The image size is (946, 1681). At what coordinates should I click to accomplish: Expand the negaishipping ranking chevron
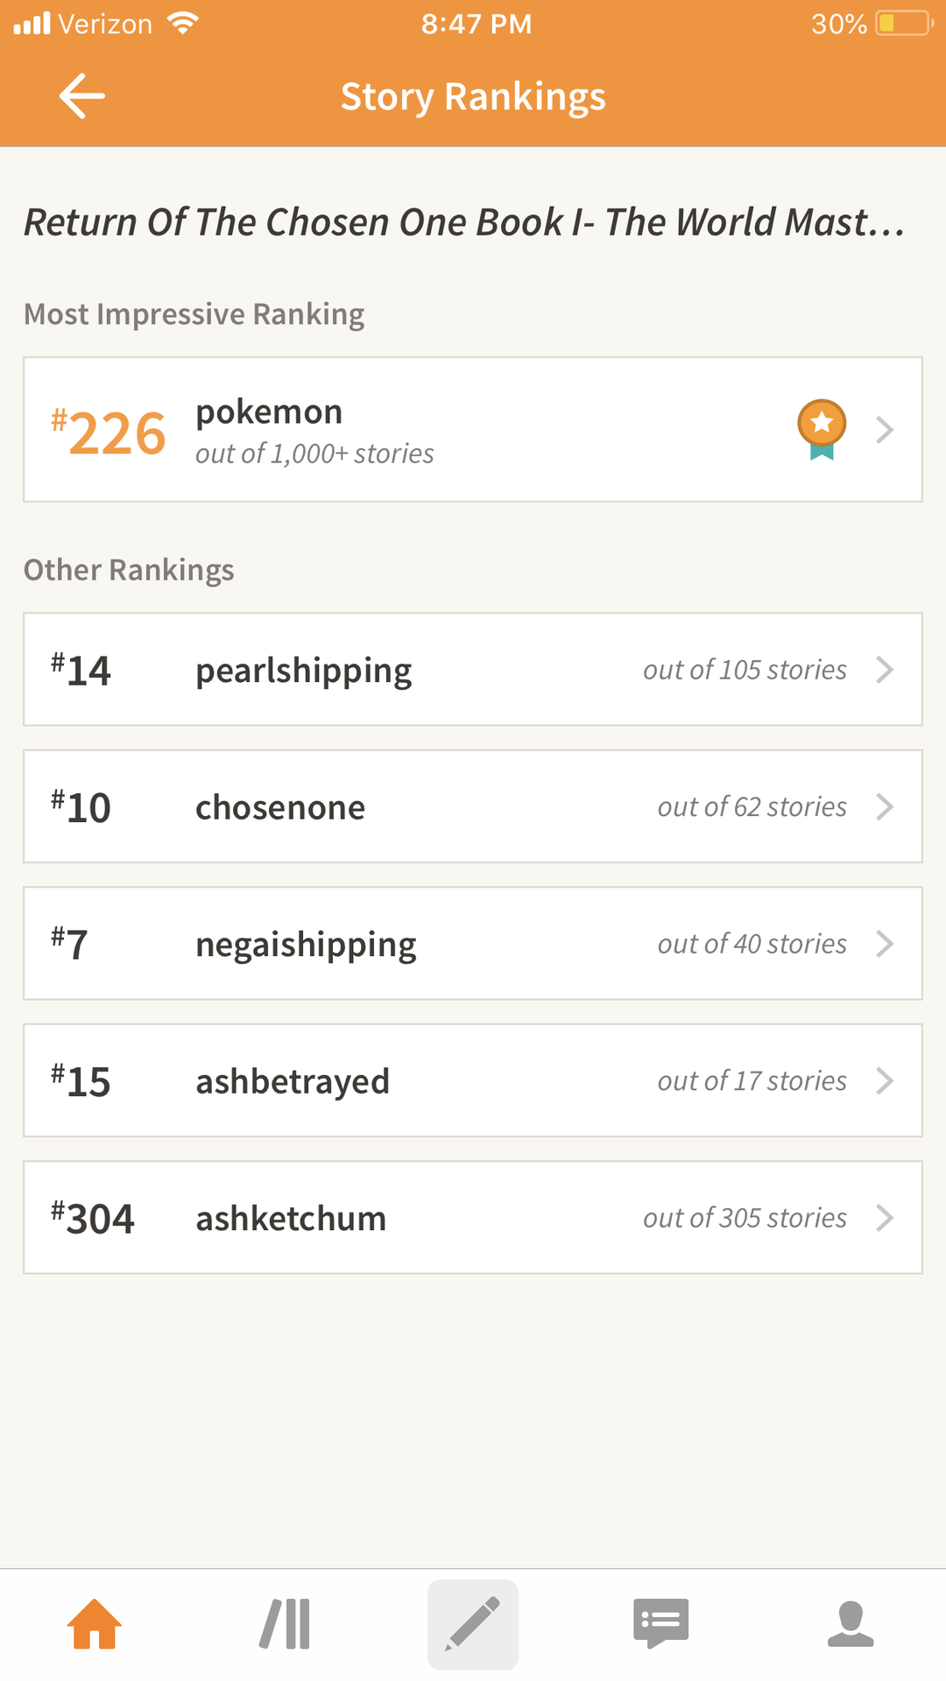885,944
